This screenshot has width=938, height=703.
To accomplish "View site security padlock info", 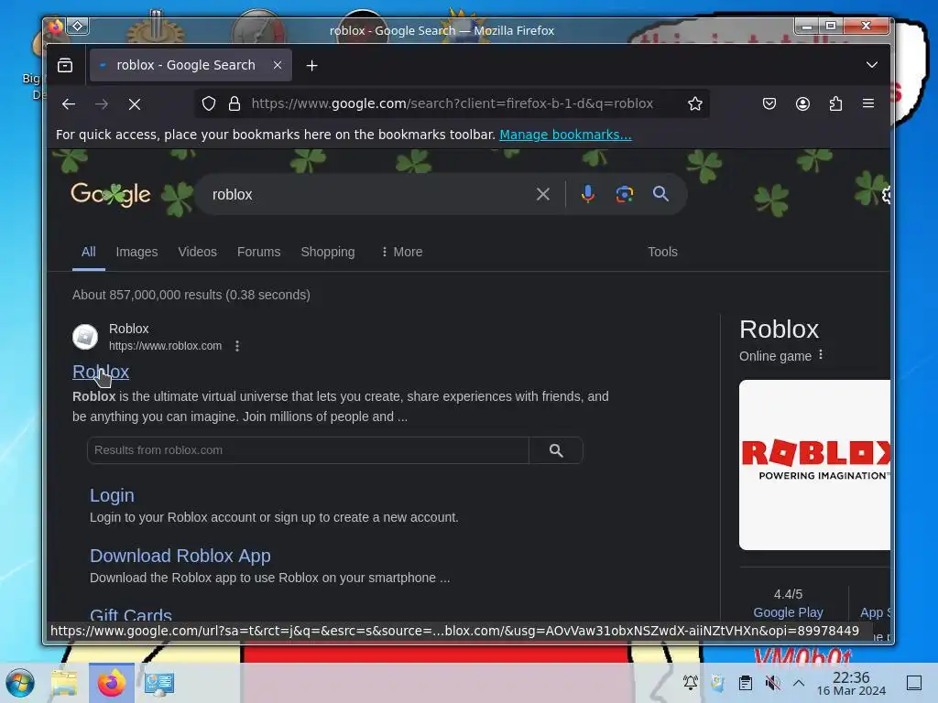I will click(x=234, y=104).
